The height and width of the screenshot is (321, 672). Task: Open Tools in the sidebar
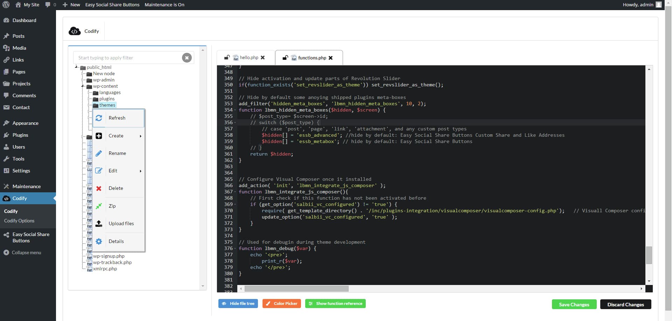click(x=28, y=159)
